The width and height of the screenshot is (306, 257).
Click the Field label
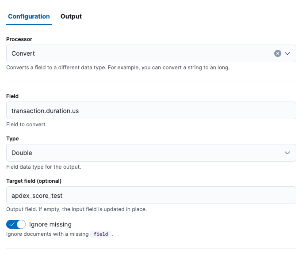click(x=12, y=96)
